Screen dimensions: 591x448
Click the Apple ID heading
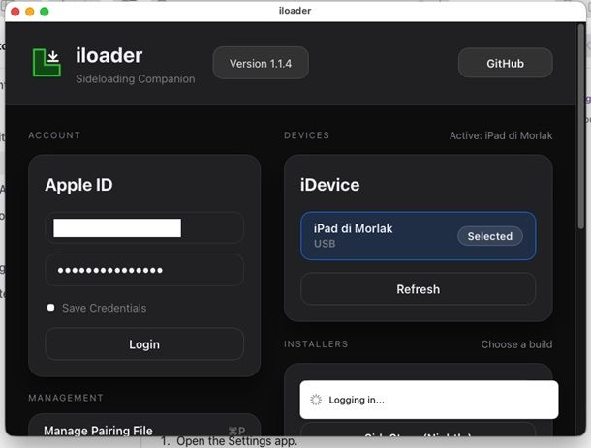78,185
